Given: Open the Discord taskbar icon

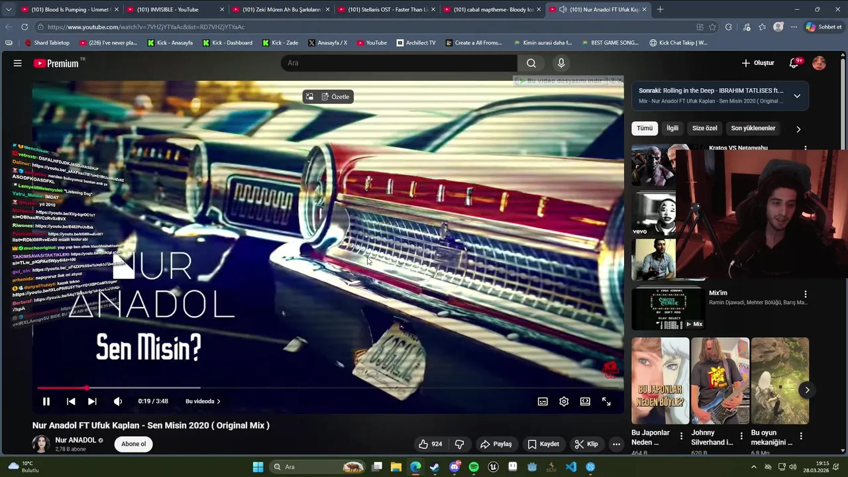Looking at the screenshot, I should coord(454,467).
